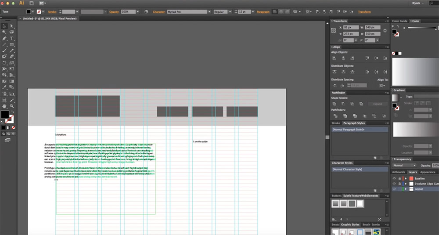Click the K slider in Color panel

click(422, 28)
